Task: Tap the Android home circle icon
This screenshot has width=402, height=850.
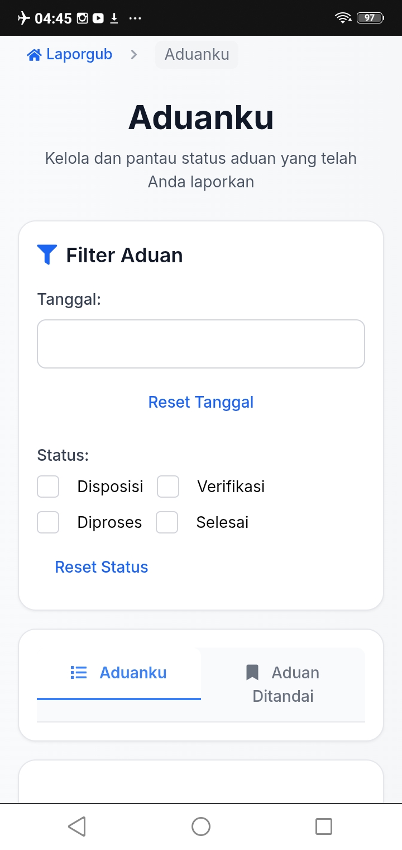Action: click(x=201, y=826)
